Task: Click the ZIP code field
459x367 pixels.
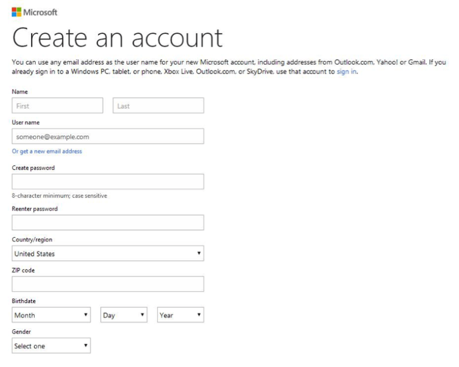Action: [108, 284]
